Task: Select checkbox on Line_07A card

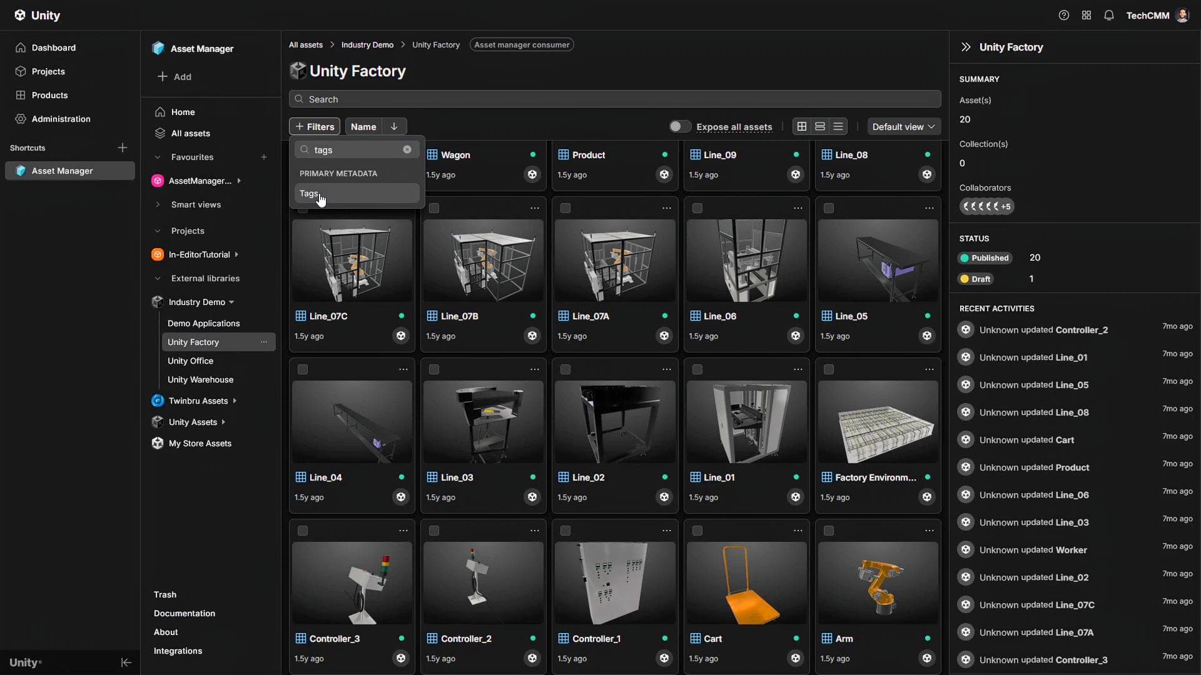Action: click(565, 208)
